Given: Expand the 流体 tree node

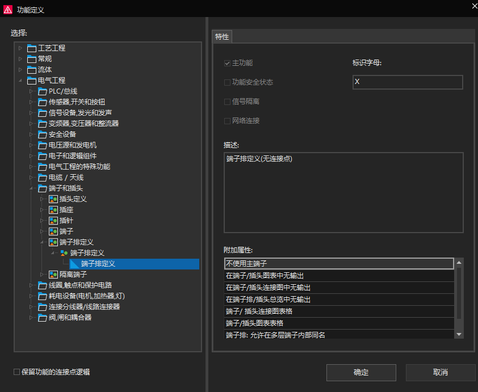Looking at the screenshot, I should click(20, 70).
